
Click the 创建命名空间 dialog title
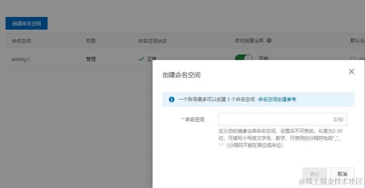pyautogui.click(x=182, y=75)
